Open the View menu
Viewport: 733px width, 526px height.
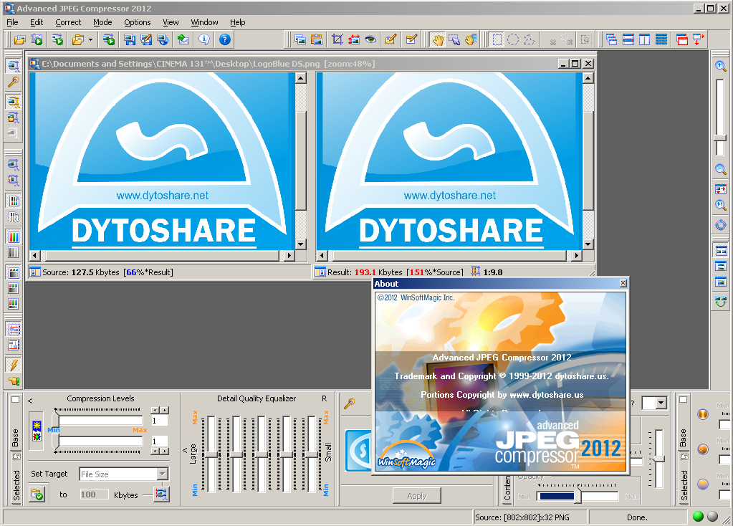(171, 22)
